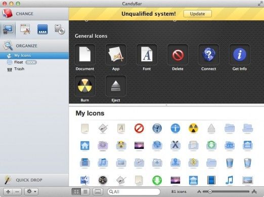264x197 pixels.
Task: Select the Delete icon well
Action: pyautogui.click(x=178, y=54)
